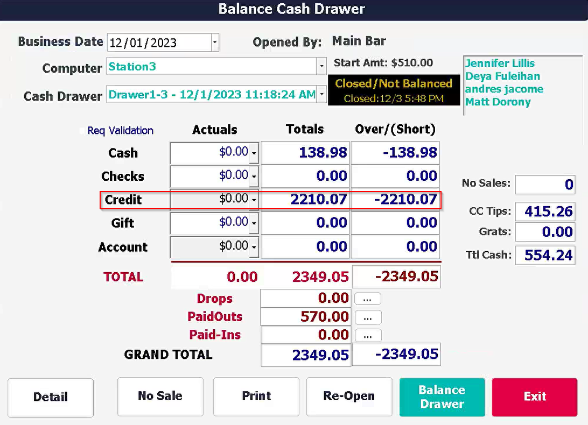Click the Ttl Cash value 554.24

pyautogui.click(x=545, y=255)
